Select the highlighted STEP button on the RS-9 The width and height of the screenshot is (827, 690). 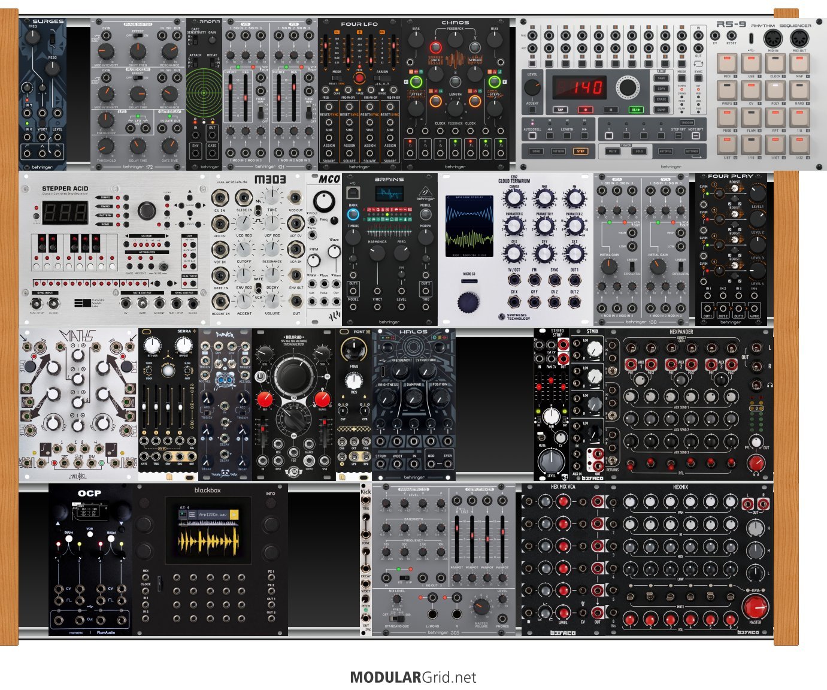pos(580,152)
